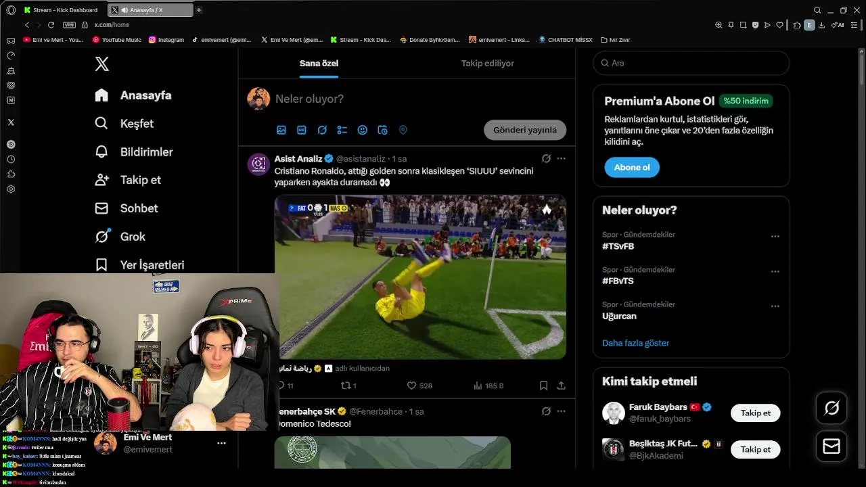Open CHATBOT MİSSX bookmark

point(566,40)
